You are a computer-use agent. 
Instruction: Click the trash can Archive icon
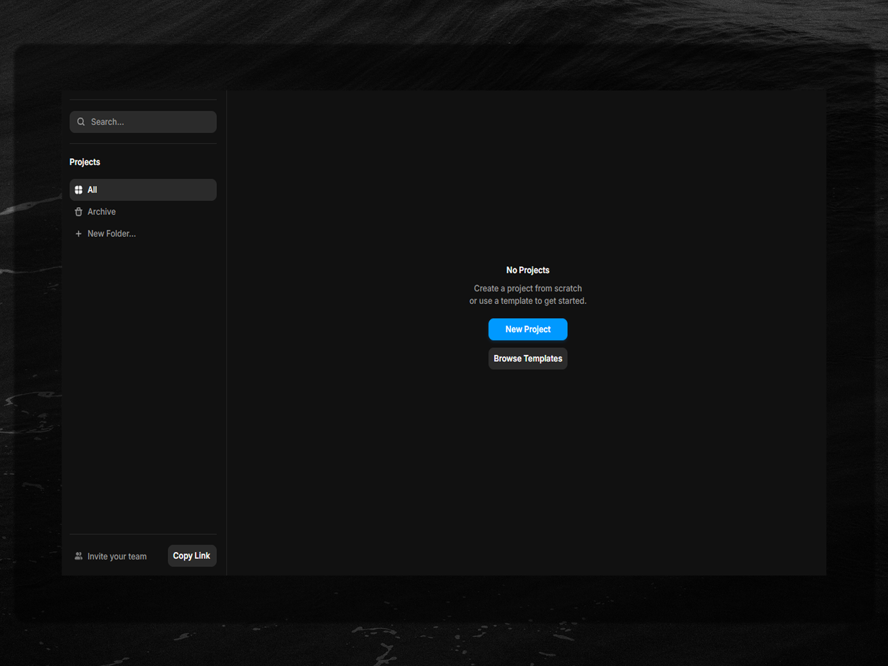(x=79, y=212)
